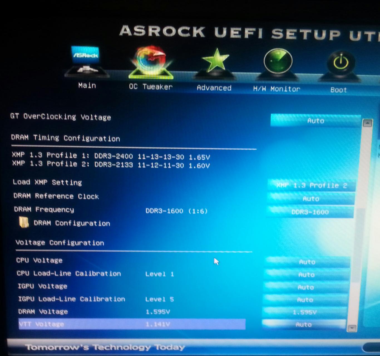
Task: Select the DRAM Voltage label
Action: tap(43, 312)
